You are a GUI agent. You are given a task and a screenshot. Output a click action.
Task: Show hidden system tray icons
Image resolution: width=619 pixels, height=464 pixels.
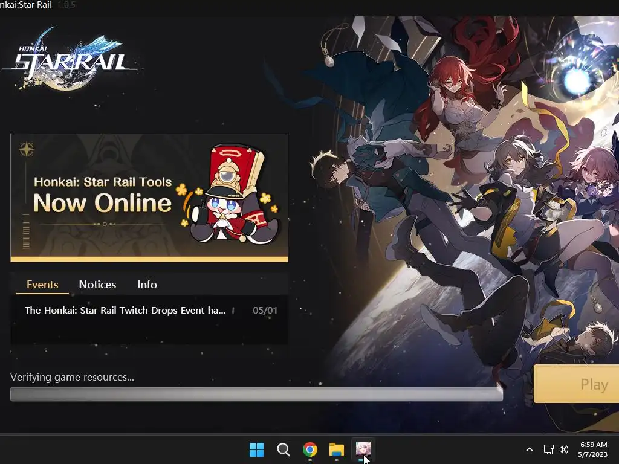point(530,449)
